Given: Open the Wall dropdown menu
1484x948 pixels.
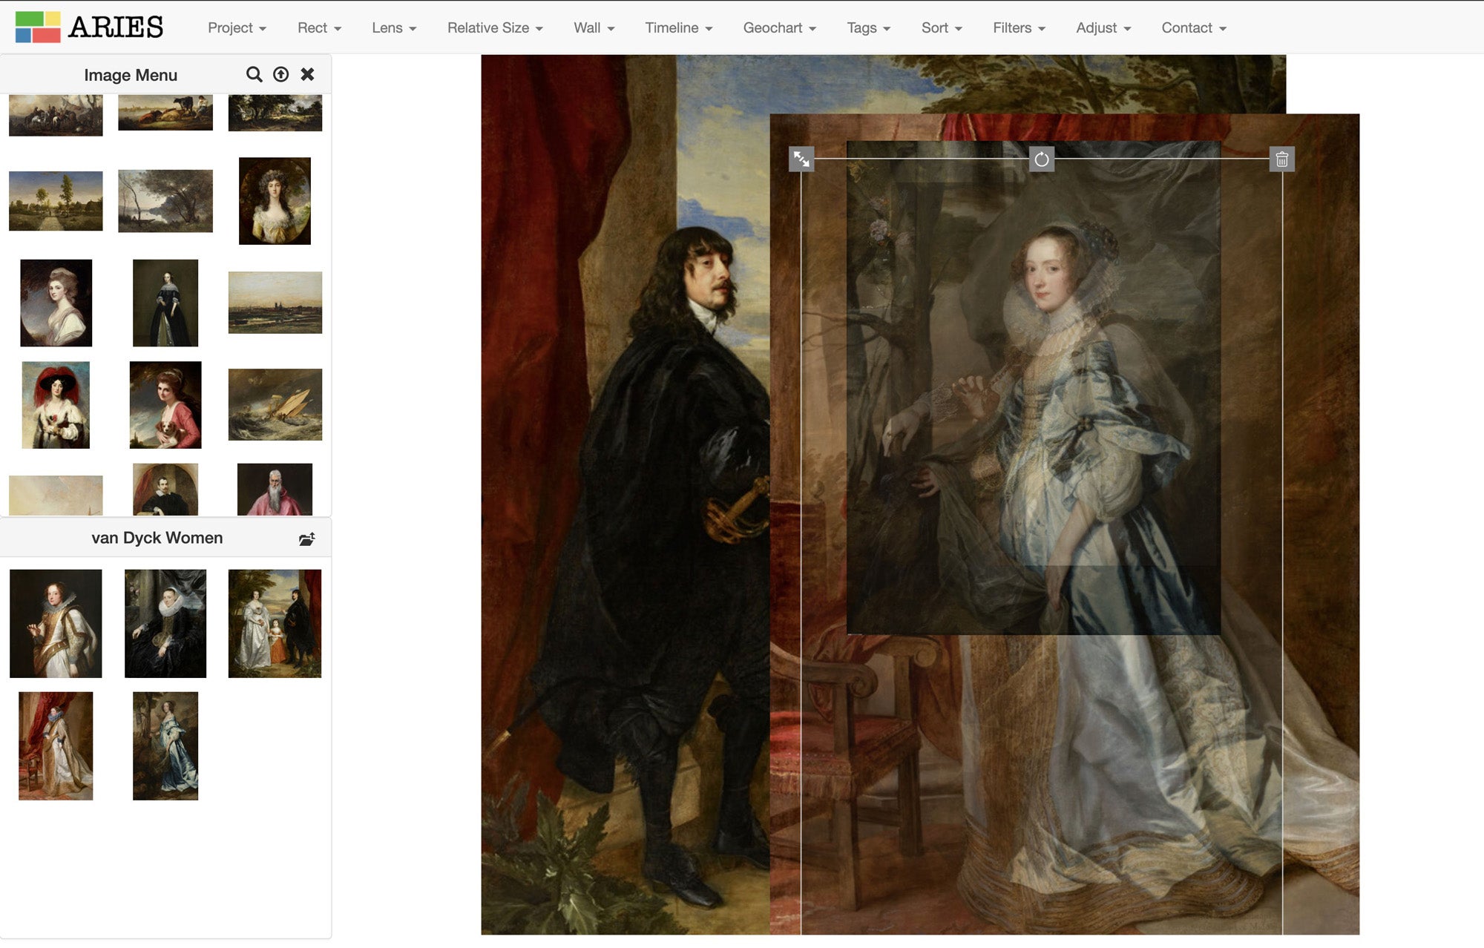Looking at the screenshot, I should click(594, 27).
